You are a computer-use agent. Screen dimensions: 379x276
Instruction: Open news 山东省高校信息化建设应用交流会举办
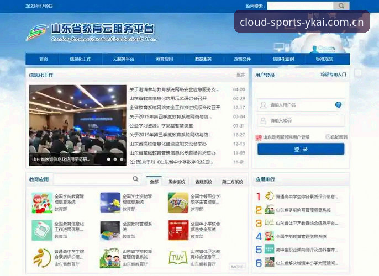click(x=168, y=144)
